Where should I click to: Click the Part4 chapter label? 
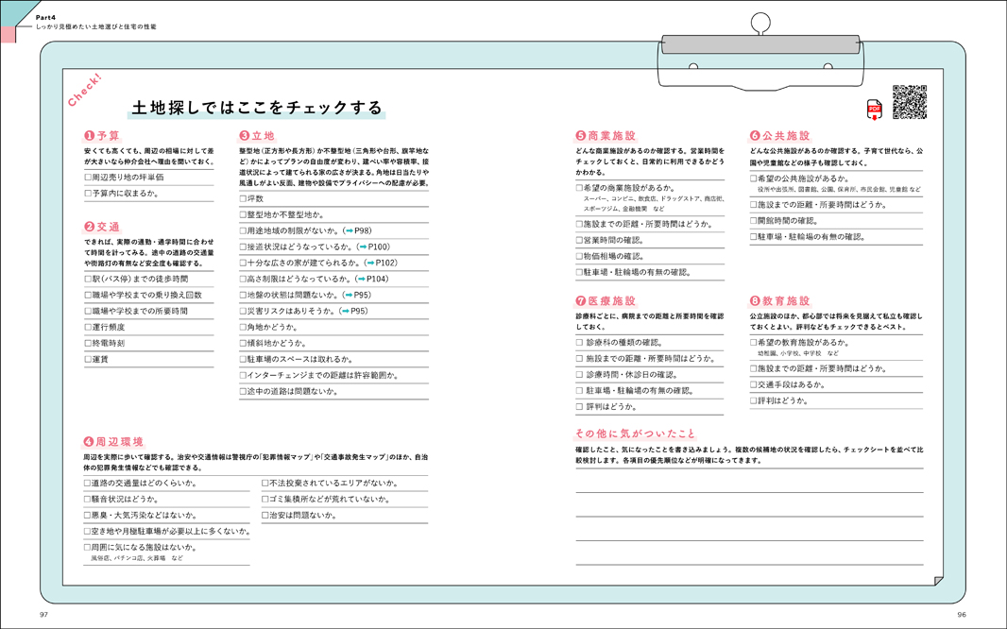pos(46,17)
